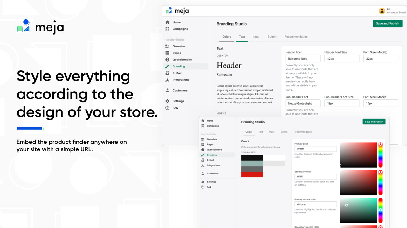Click the Questionnaire icon
This screenshot has width=407, height=228.
pos(168,60)
